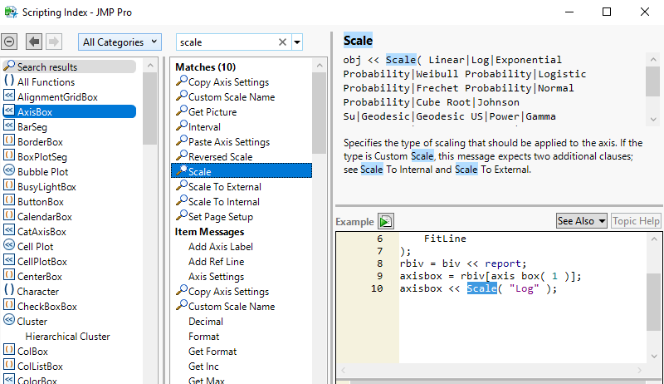Viewport: 664px width, 384px height.
Task: Click the Cluster platform icon
Action: click(9, 320)
